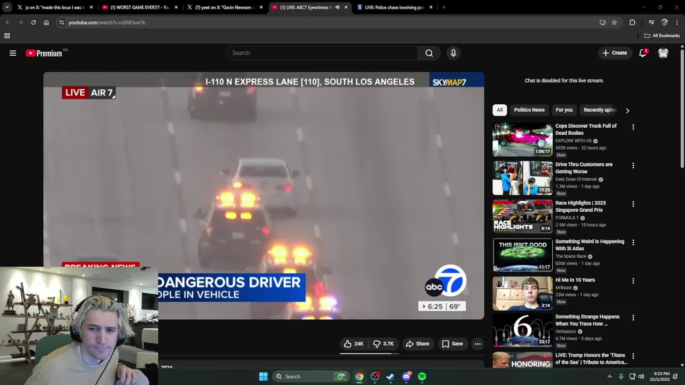Open Discord from the taskbar
685x385 pixels.
tap(406, 376)
